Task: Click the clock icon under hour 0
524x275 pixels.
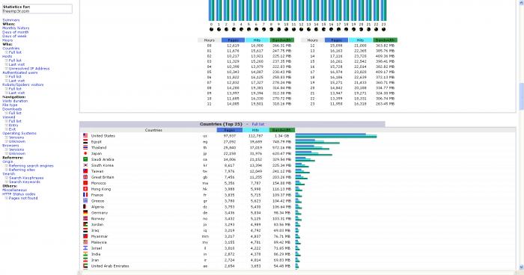Action: [211, 29]
